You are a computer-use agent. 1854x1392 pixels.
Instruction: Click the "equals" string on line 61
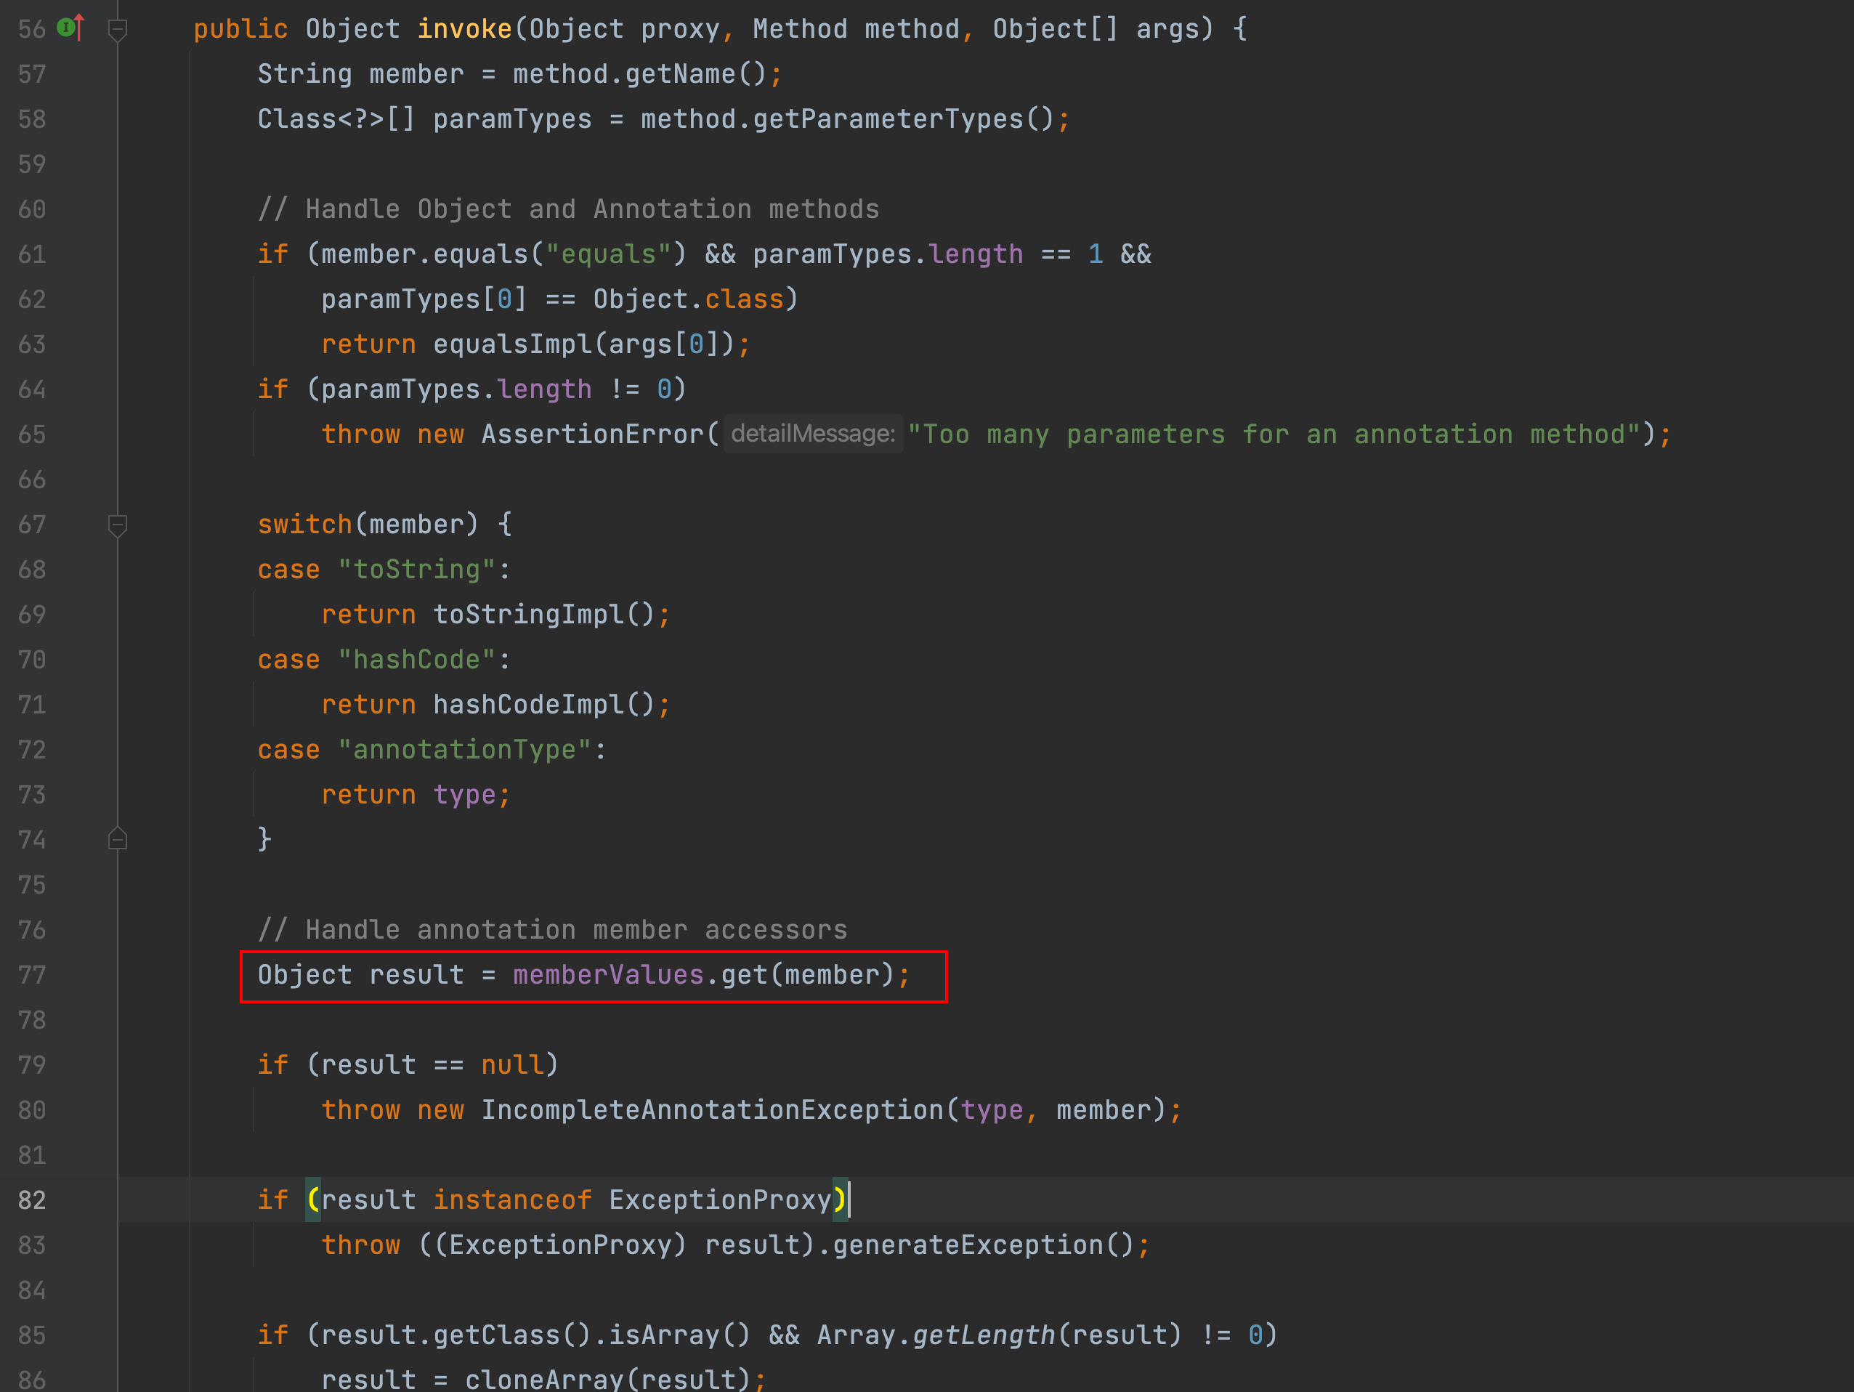609,254
